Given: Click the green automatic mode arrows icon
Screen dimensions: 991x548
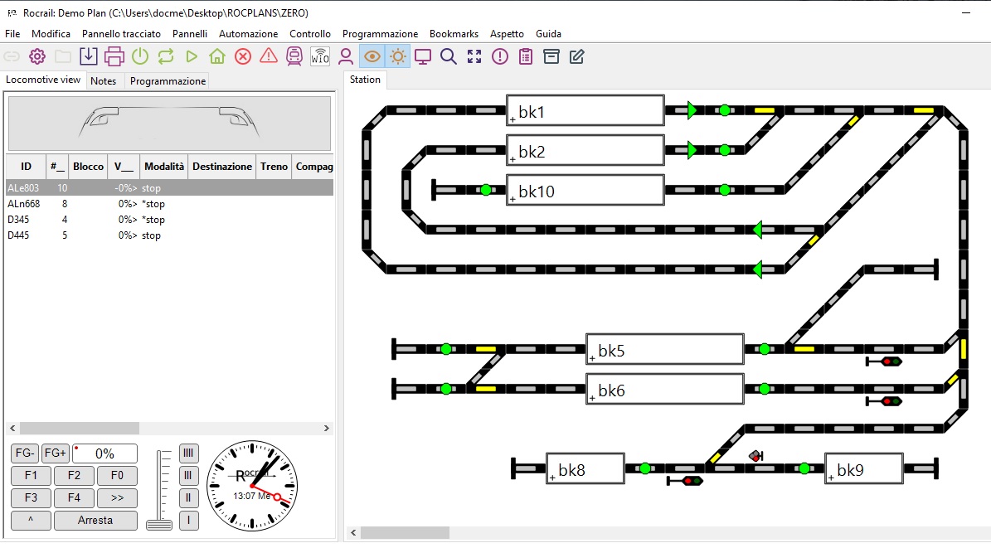Looking at the screenshot, I should click(166, 56).
